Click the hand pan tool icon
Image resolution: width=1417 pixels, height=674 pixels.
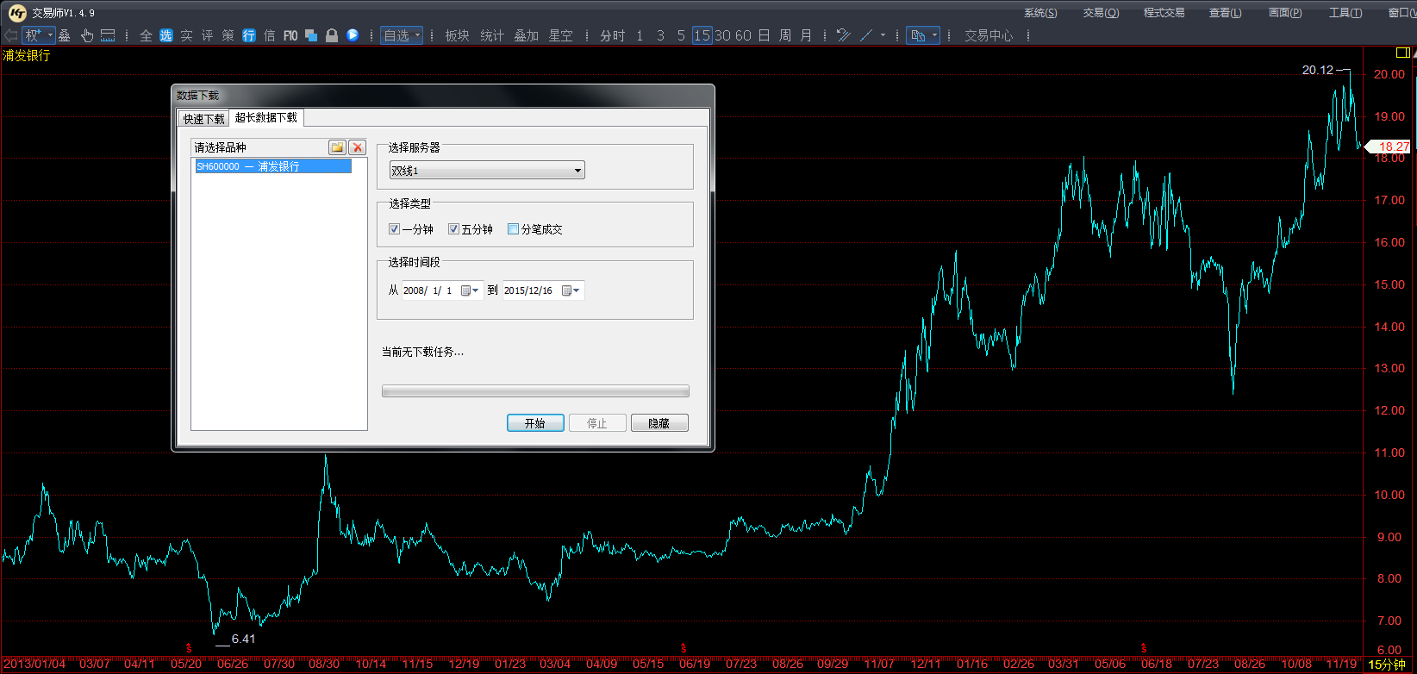(87, 35)
